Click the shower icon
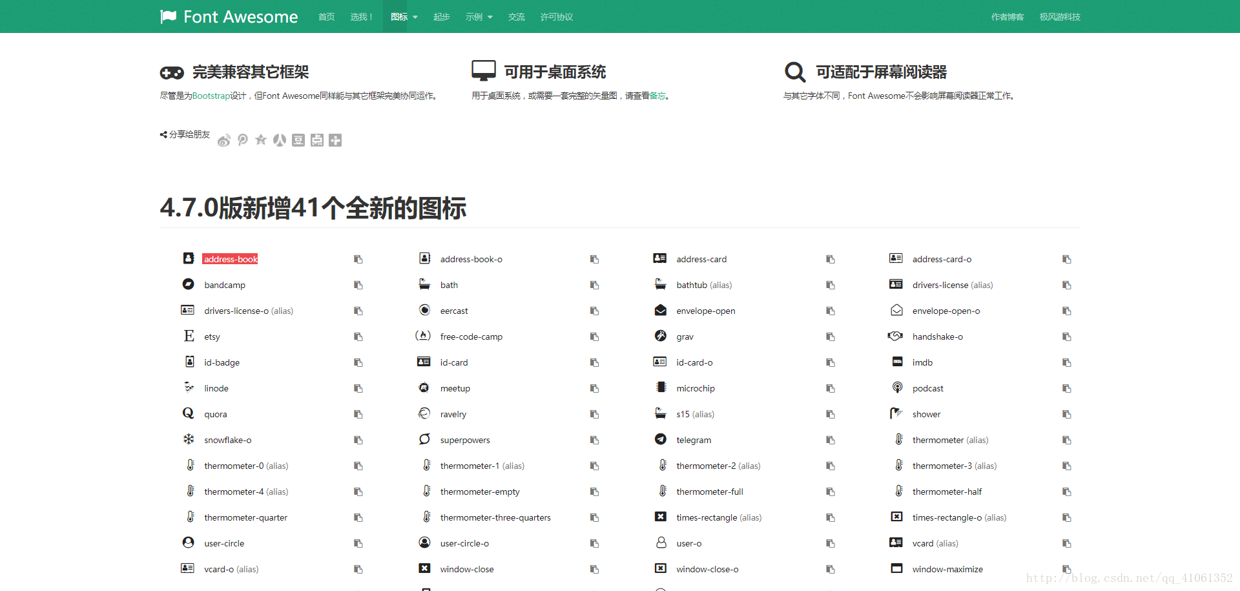 coord(896,413)
